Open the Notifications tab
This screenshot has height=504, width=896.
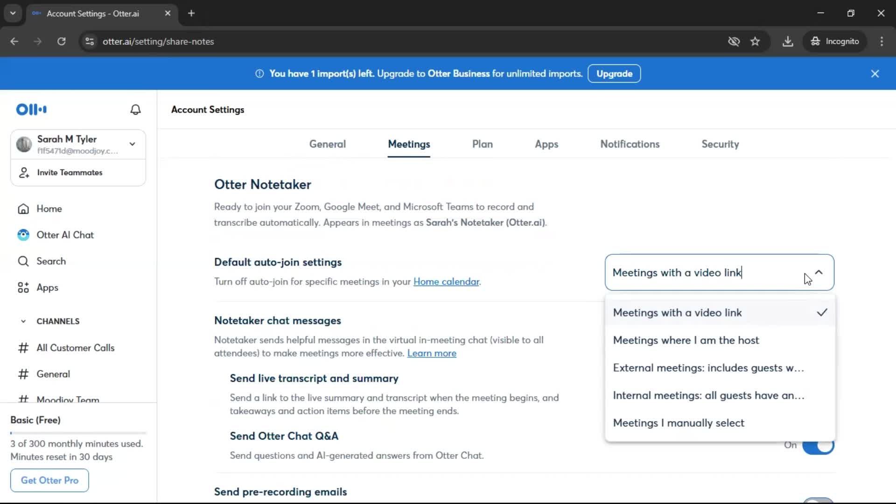pyautogui.click(x=630, y=144)
